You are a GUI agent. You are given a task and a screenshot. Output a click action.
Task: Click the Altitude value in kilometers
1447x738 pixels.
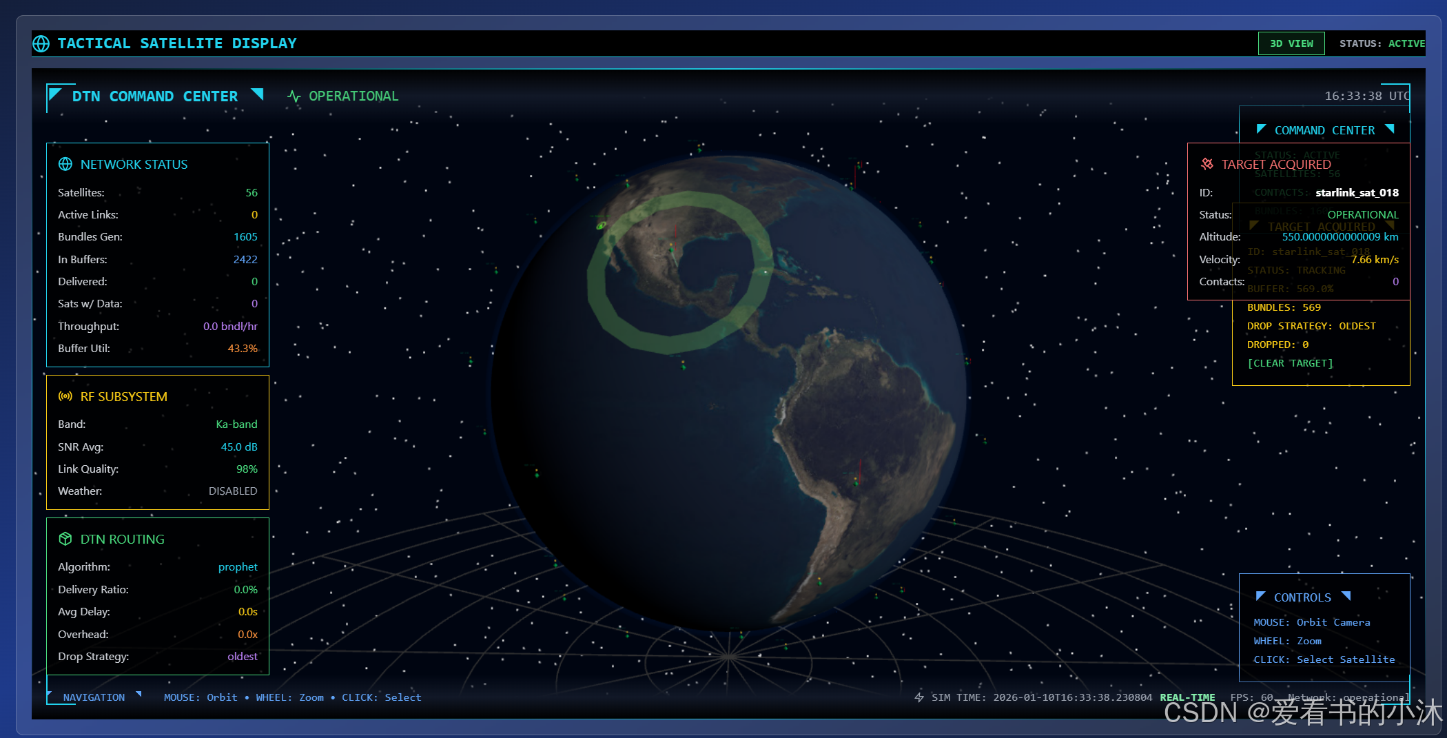point(1340,237)
